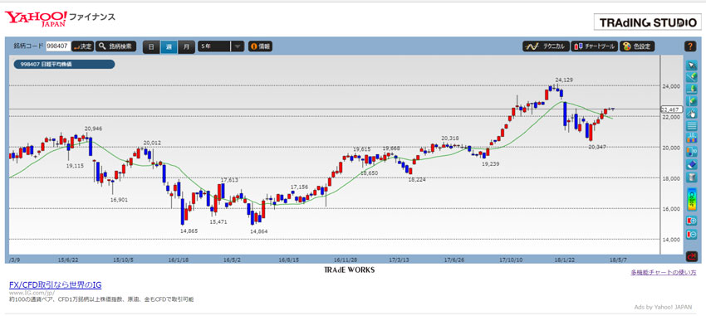
Task: Expand the 5年 period dropdown
Action: (x=221, y=46)
